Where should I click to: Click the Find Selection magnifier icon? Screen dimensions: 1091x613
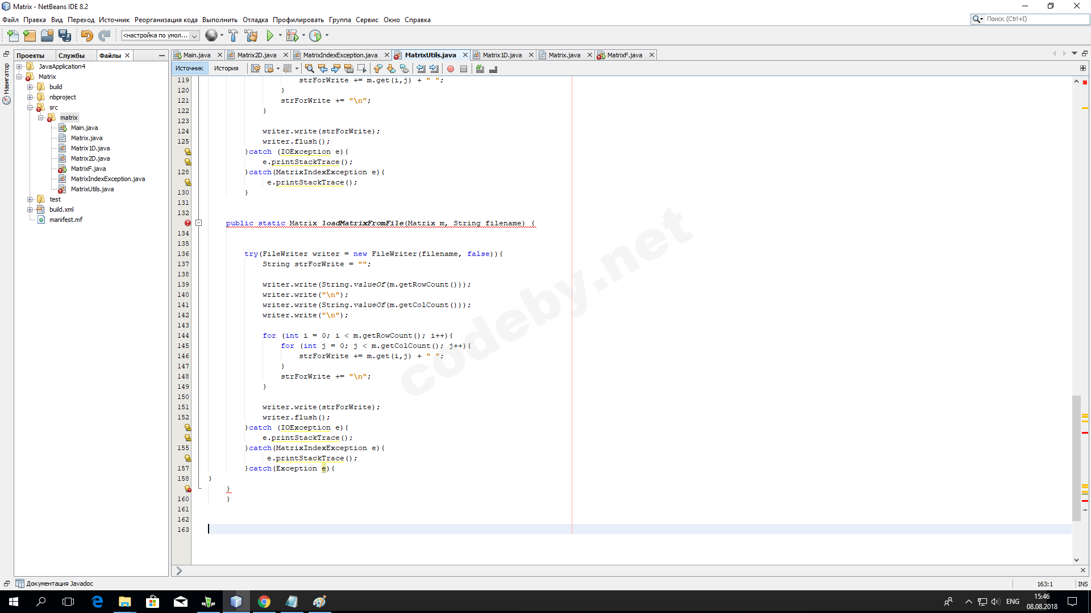click(309, 69)
